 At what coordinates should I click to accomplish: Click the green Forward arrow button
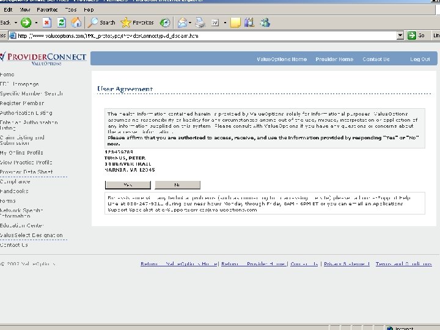pos(26,23)
